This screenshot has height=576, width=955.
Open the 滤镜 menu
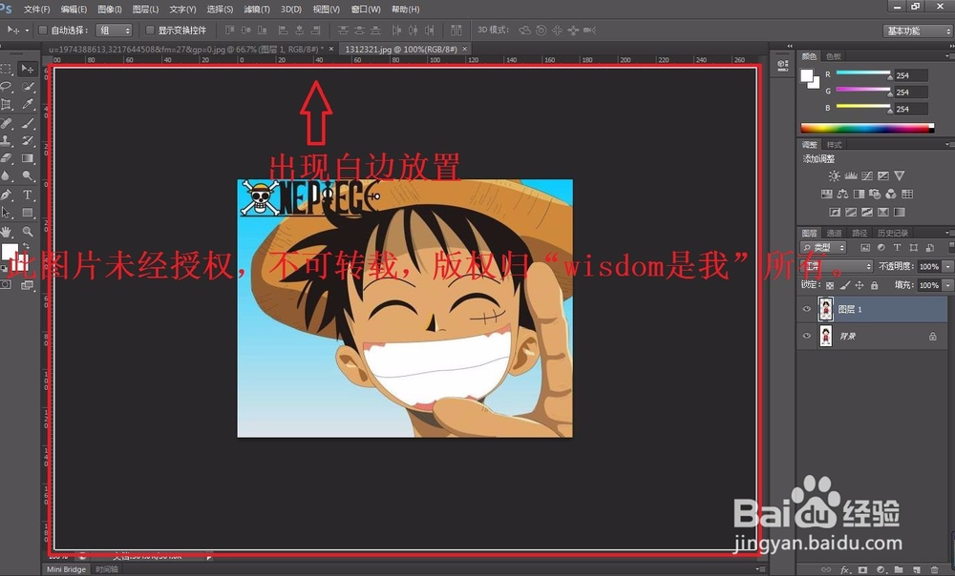point(256,9)
